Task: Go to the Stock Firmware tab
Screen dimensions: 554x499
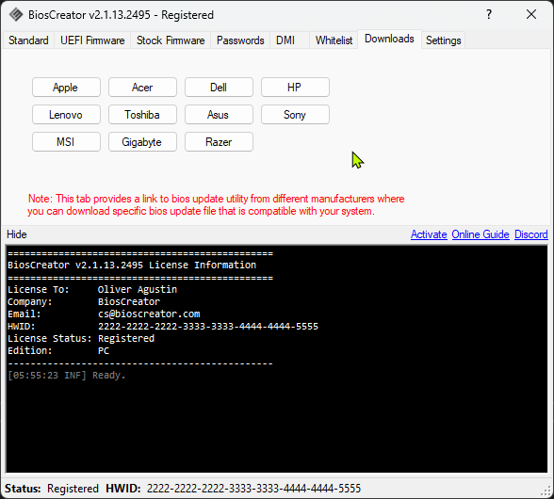Action: coord(171,40)
